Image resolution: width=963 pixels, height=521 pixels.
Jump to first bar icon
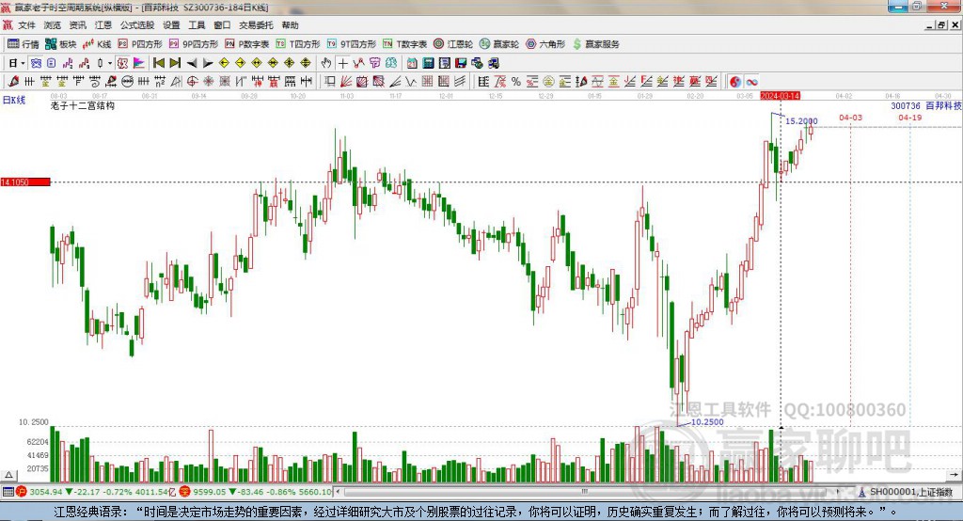tap(158, 63)
